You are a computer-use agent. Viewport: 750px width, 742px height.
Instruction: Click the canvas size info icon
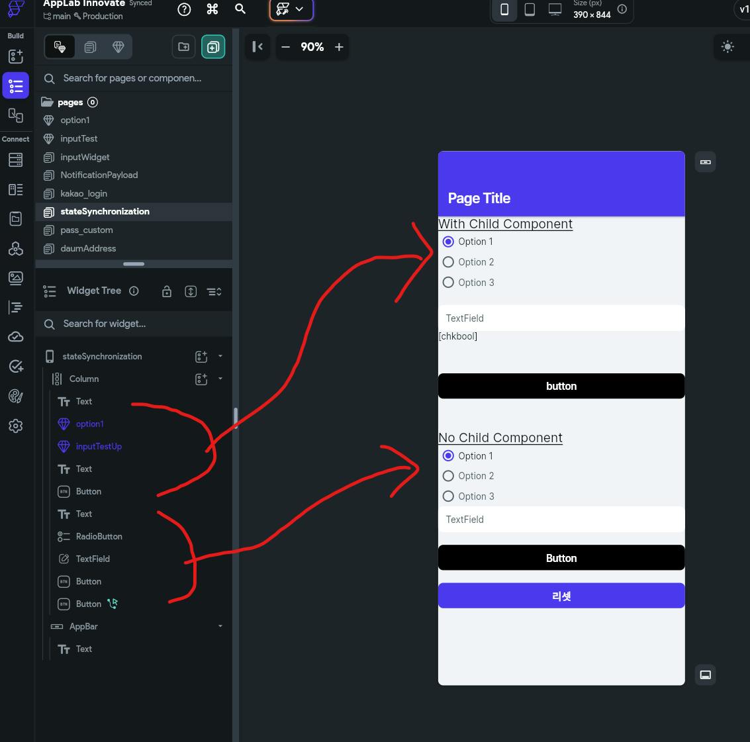pyautogui.click(x=622, y=9)
